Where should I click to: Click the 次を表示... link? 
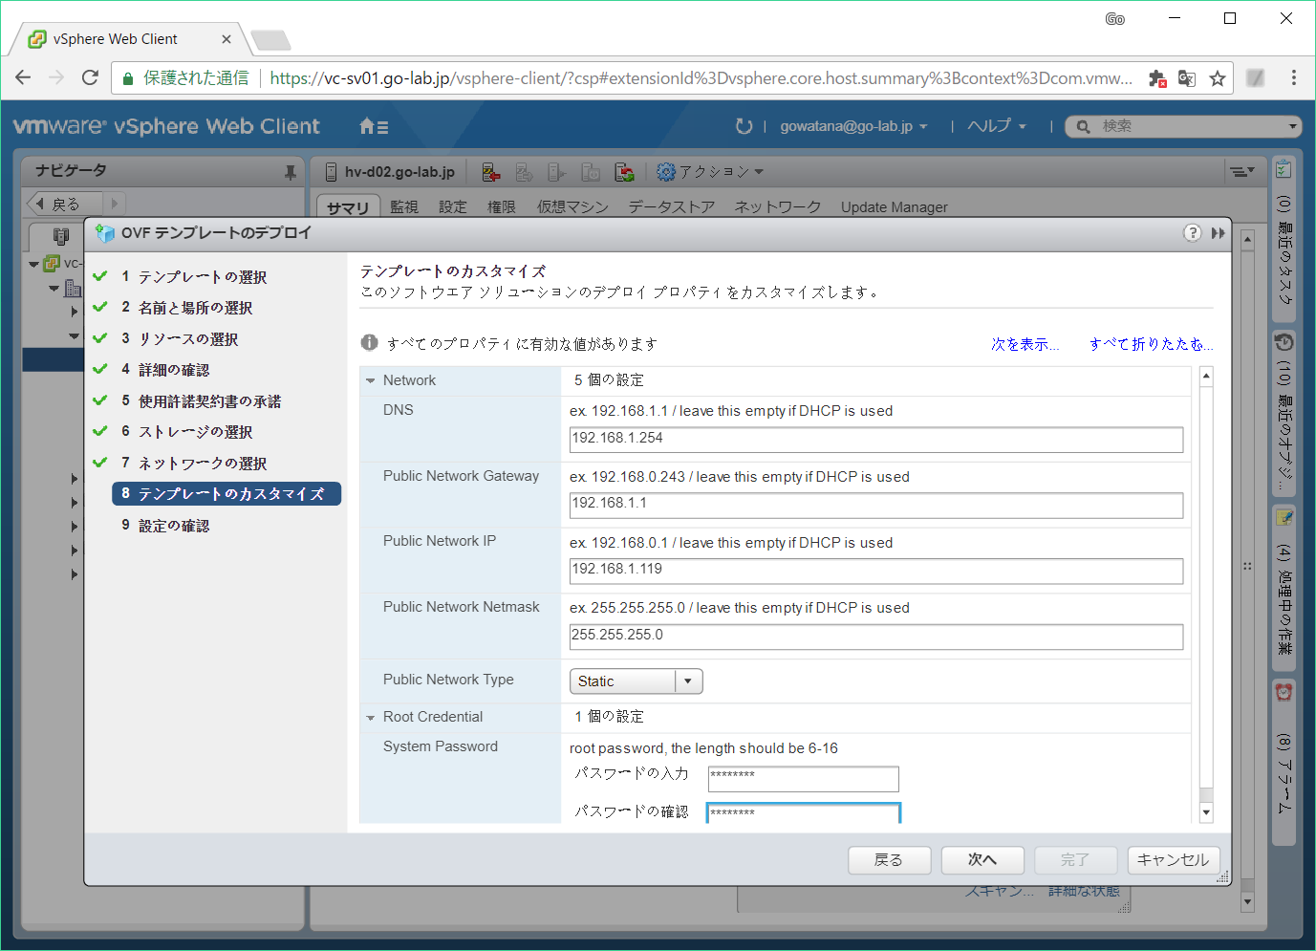(1025, 344)
